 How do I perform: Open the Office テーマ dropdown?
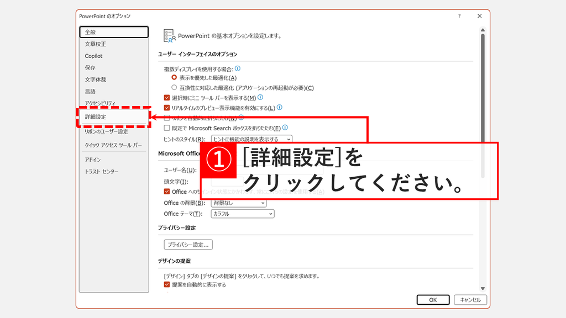243,214
